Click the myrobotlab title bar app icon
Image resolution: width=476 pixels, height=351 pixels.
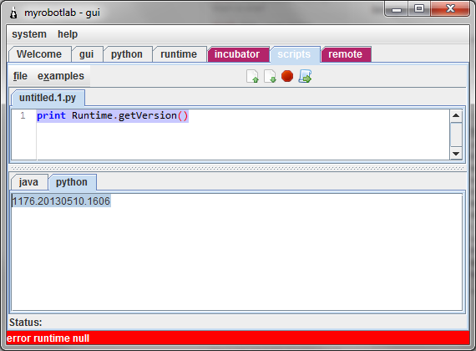tap(13, 13)
